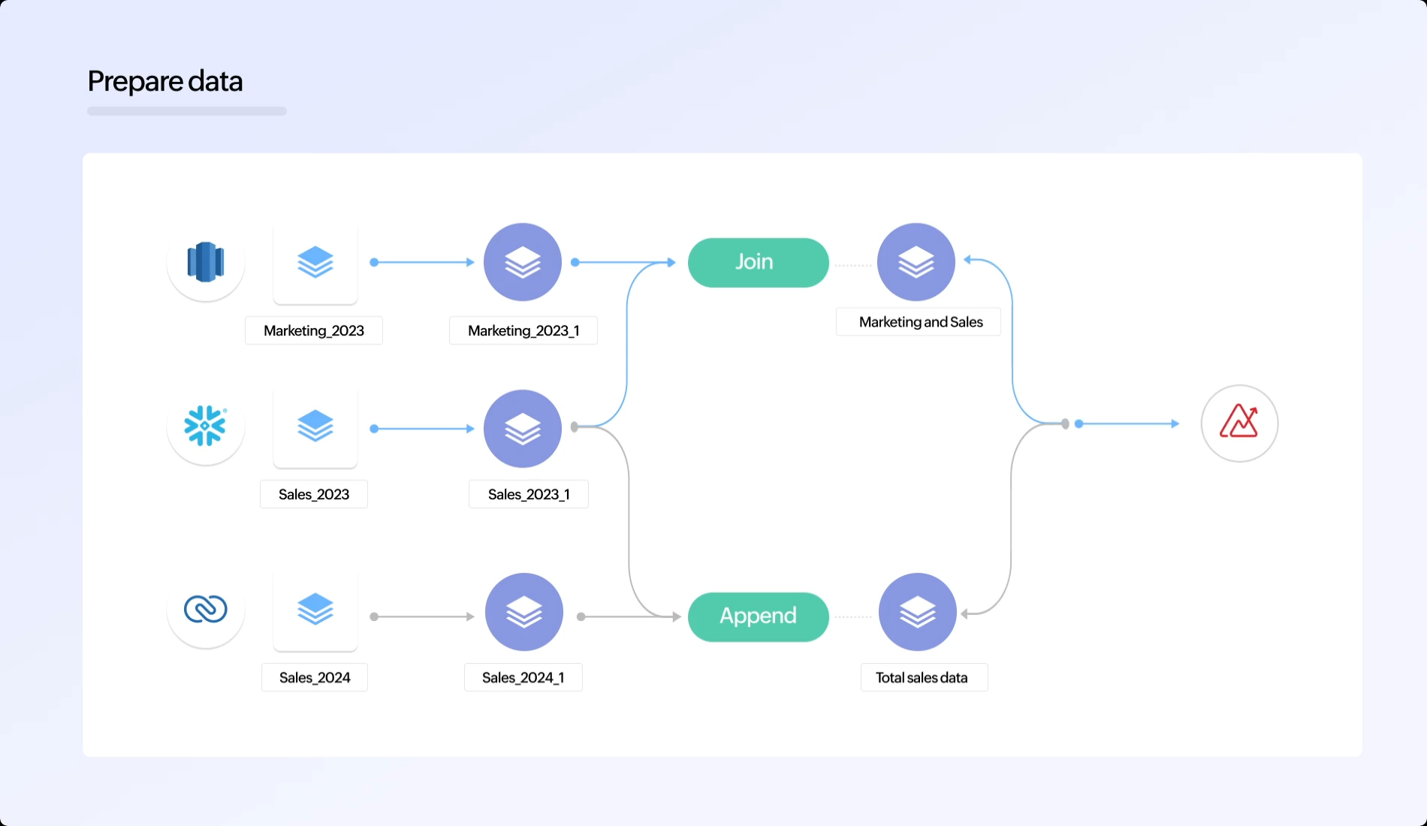Select the Marketing and Sales label
Viewport: 1427px width, 826px height.
pos(920,322)
